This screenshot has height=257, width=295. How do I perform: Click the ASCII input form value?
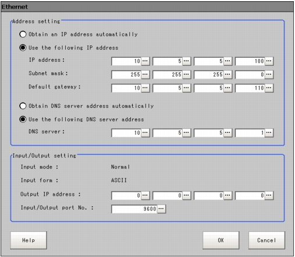(x=119, y=180)
